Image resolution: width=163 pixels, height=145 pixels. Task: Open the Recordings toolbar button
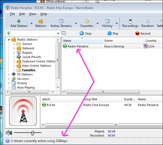[x=130, y=23]
